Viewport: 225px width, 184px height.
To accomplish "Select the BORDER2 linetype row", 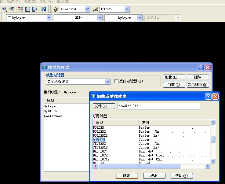I will pyautogui.click(x=151, y=131).
